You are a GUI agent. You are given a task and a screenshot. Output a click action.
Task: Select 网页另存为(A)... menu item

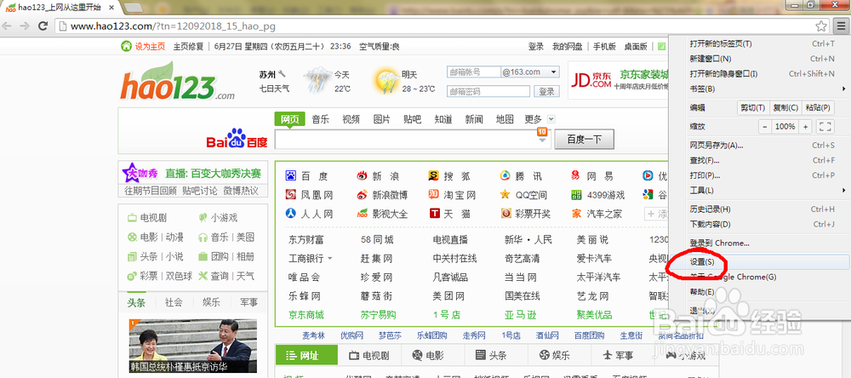coord(759,145)
